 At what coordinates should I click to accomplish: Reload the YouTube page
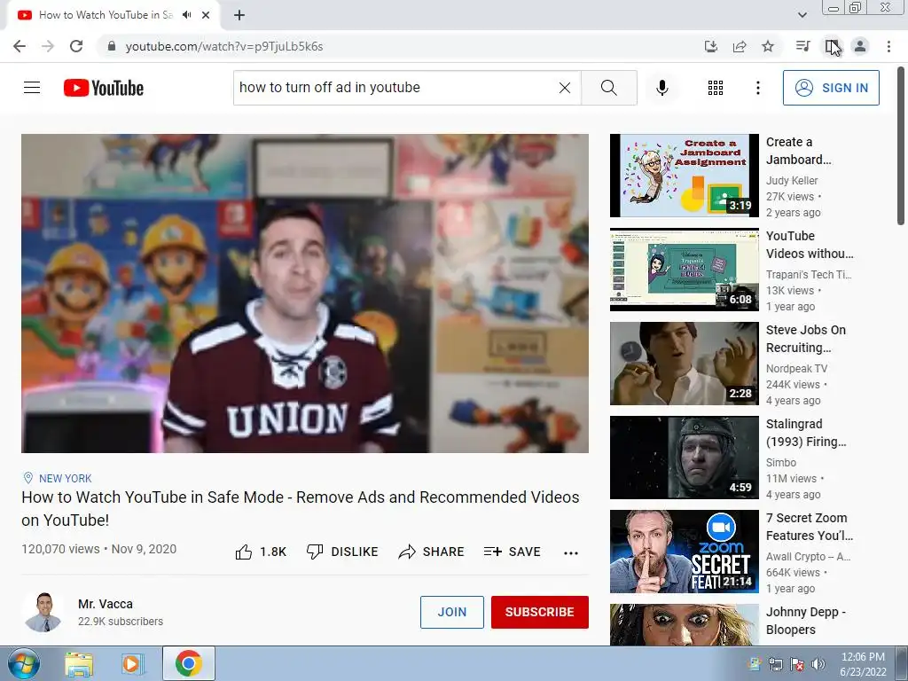pos(76,46)
